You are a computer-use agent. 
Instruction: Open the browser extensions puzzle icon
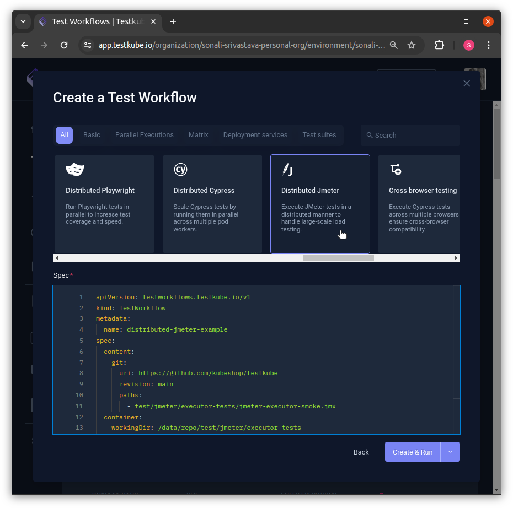tap(440, 45)
